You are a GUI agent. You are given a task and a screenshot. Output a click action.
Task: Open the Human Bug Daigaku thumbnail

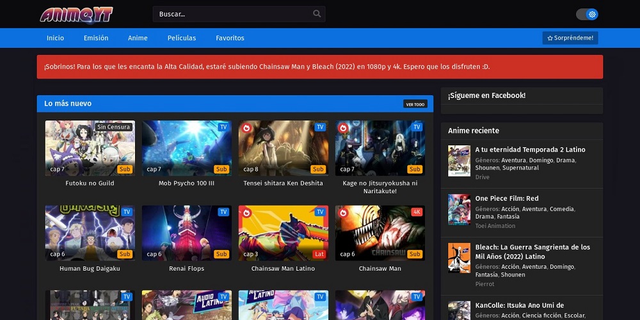click(90, 233)
